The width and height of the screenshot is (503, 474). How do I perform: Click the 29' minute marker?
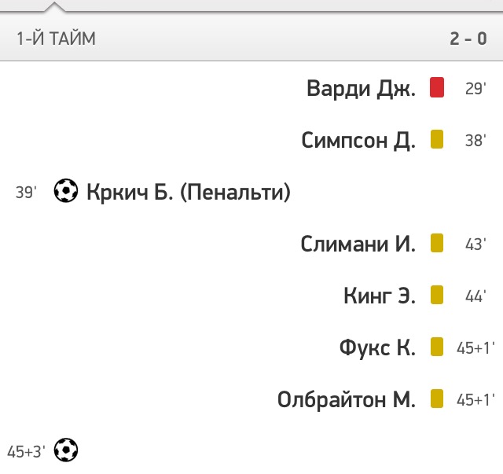pyautogui.click(x=475, y=88)
